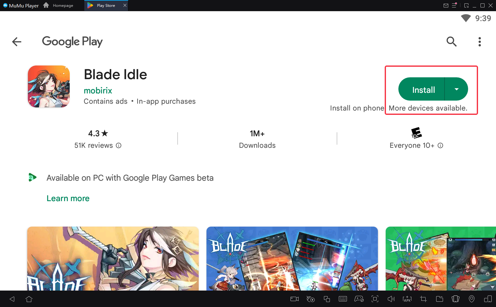
Task: Go back with the Google Play arrow
Action: tap(17, 42)
